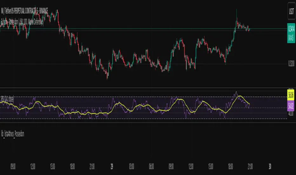Click the 03:00 time axis label
The image size is (296, 175).
point(131,166)
